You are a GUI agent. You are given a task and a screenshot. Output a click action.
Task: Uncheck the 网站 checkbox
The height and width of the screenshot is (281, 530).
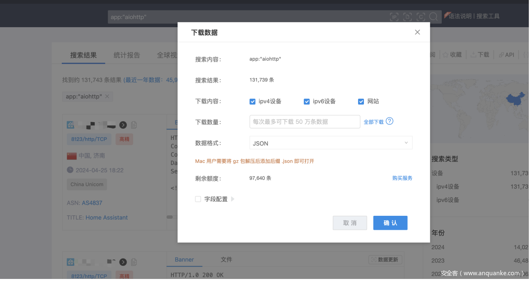point(361,102)
